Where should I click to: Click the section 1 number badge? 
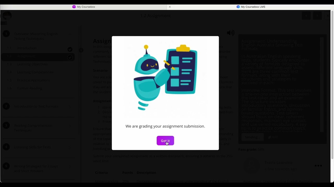6,34
